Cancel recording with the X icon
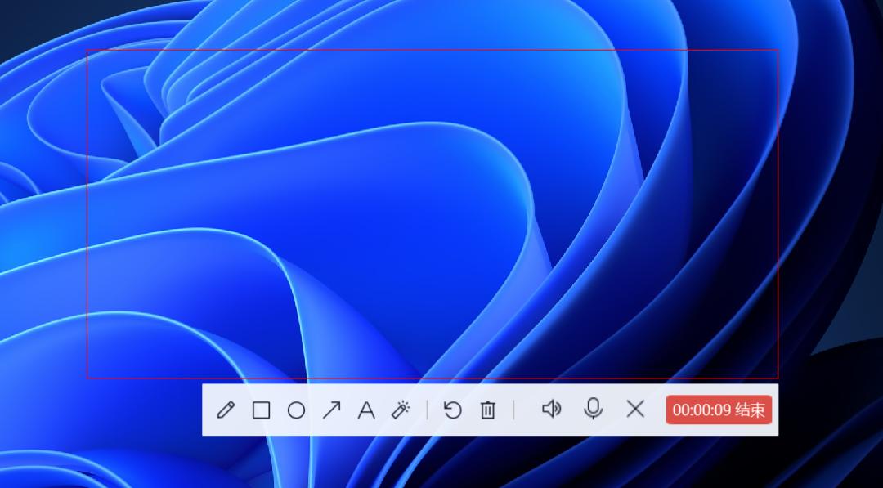The width and height of the screenshot is (883, 488). coord(635,409)
